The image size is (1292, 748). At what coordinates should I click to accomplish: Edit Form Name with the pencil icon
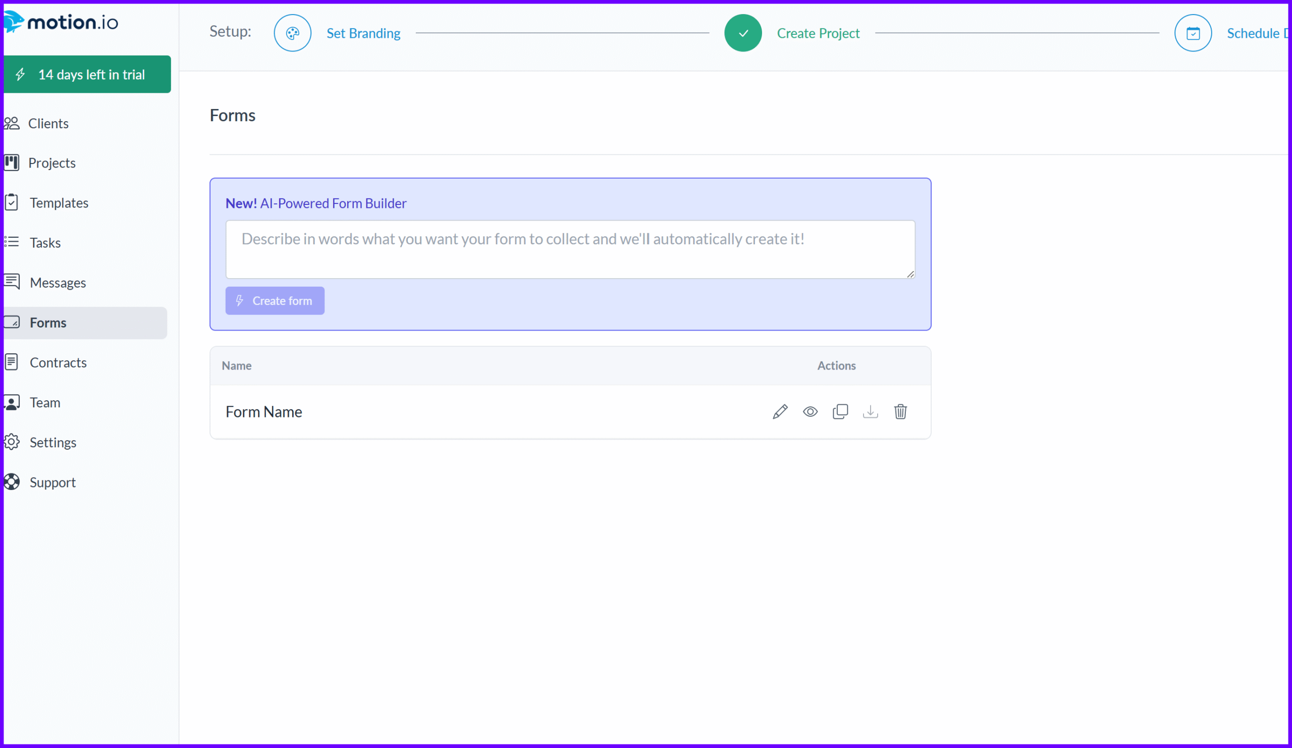(780, 411)
